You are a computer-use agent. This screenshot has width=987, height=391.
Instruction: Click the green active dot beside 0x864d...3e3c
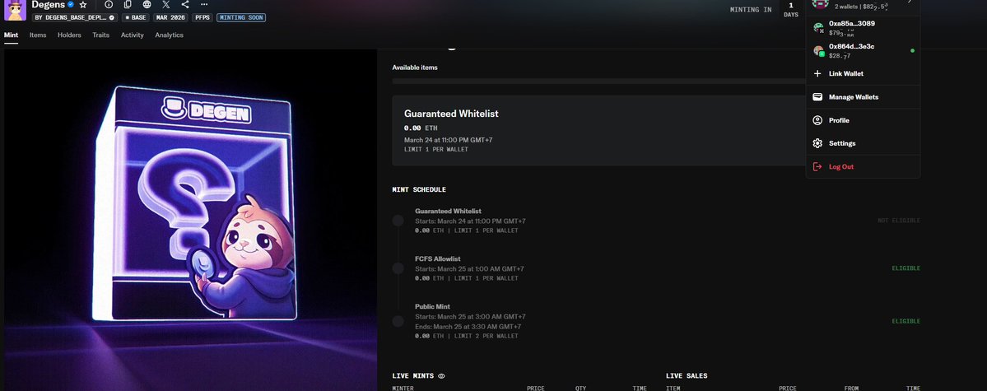click(x=912, y=50)
